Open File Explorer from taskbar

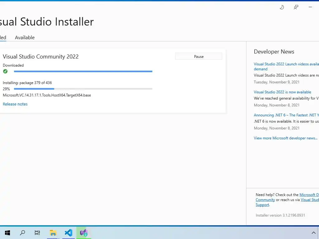click(53, 232)
